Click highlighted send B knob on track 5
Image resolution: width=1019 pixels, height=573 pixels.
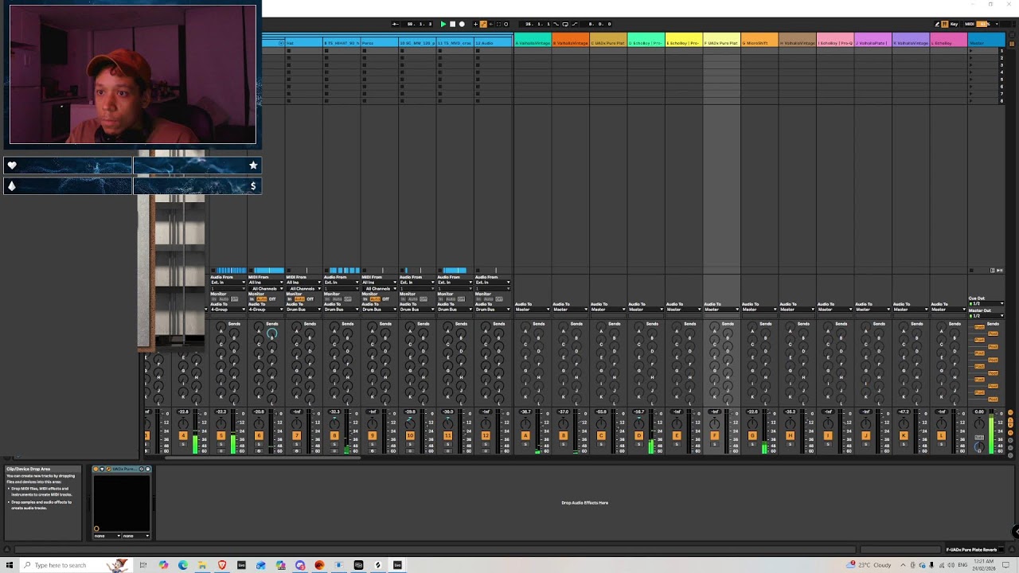tap(271, 335)
